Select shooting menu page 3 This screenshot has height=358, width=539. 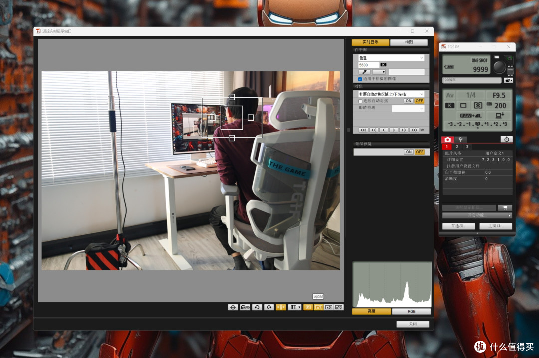pos(467,147)
